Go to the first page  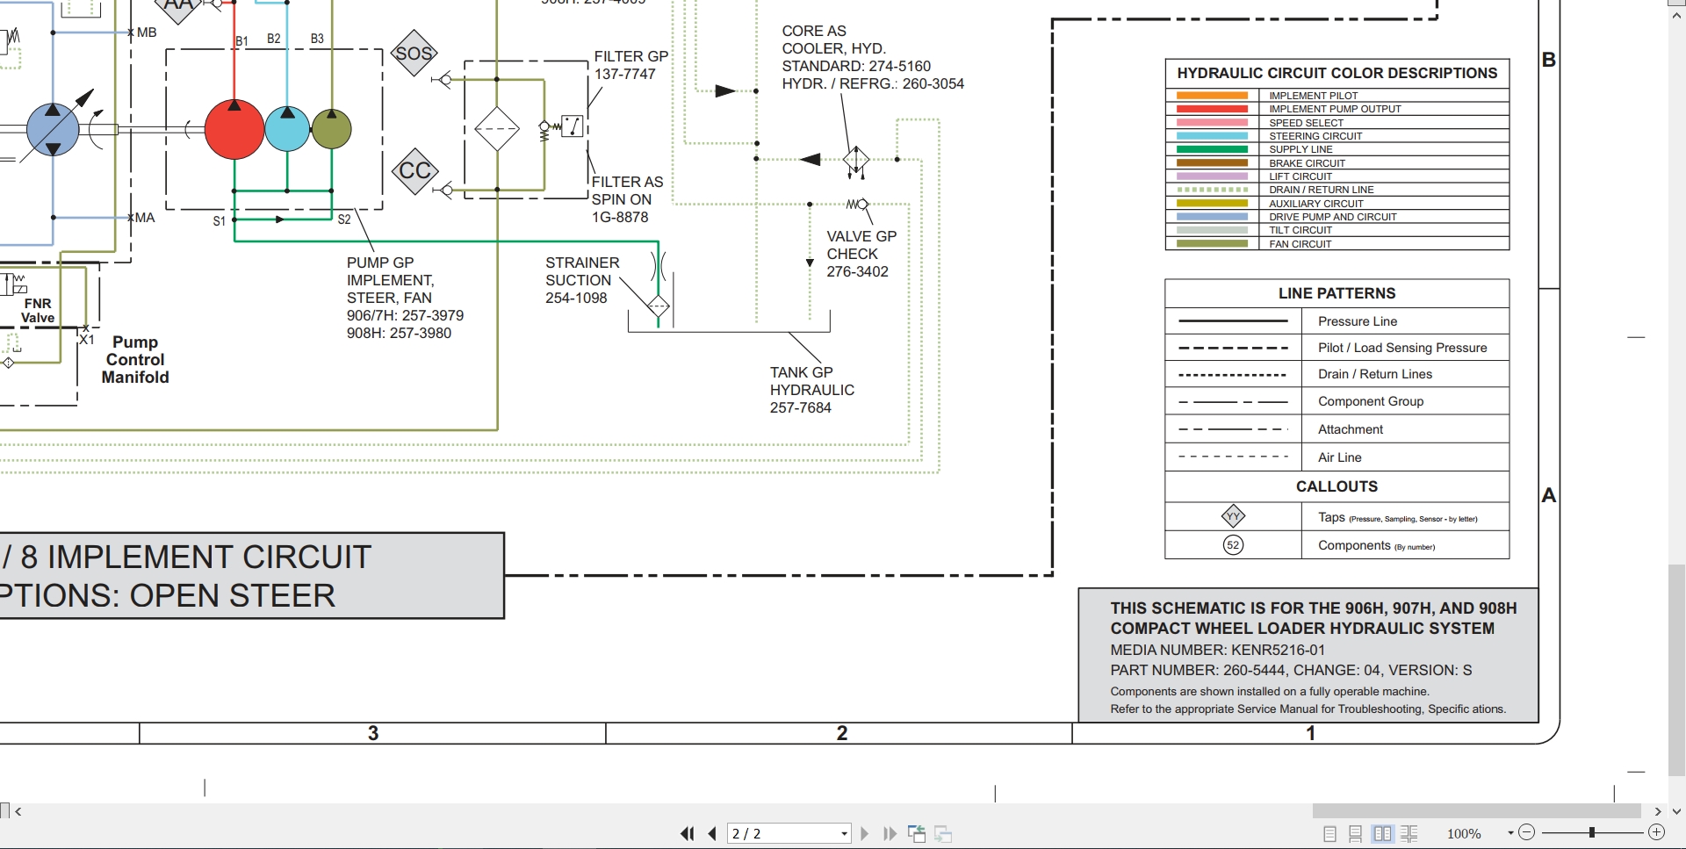[x=688, y=833]
